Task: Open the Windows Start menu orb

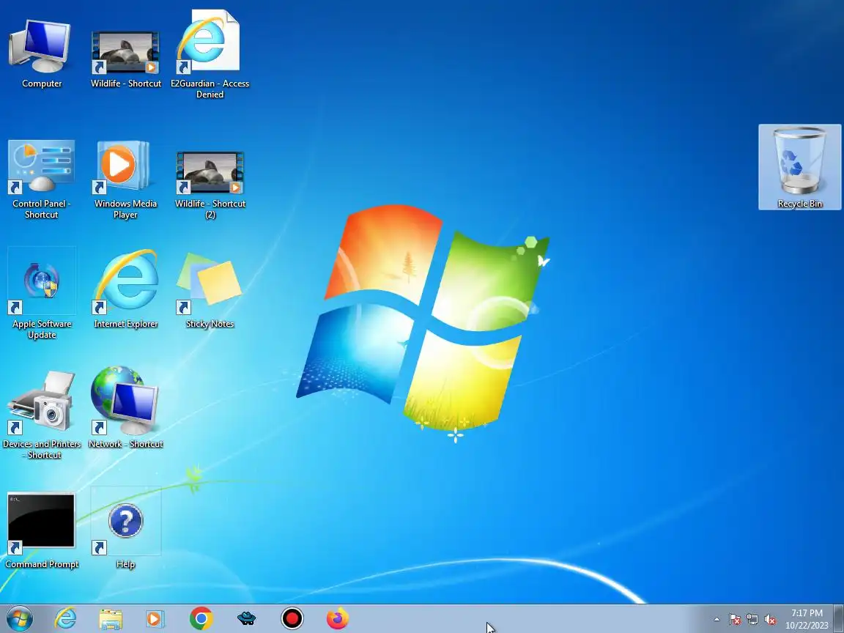Action: point(19,618)
